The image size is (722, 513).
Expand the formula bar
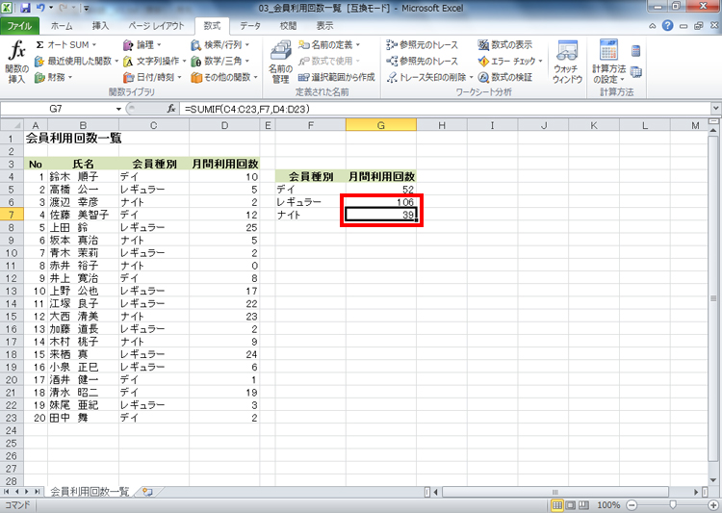coord(715,109)
